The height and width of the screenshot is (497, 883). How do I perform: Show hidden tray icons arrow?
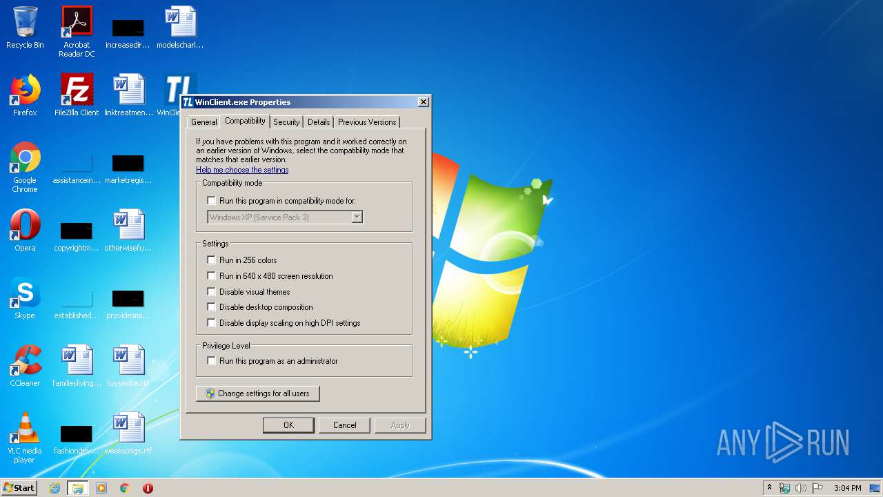click(769, 488)
